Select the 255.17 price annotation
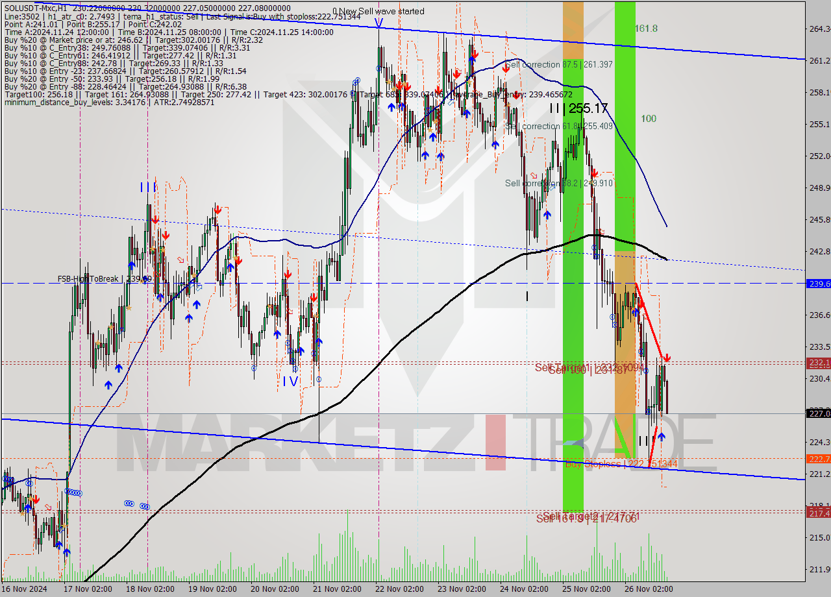831x597 pixels. [x=589, y=108]
